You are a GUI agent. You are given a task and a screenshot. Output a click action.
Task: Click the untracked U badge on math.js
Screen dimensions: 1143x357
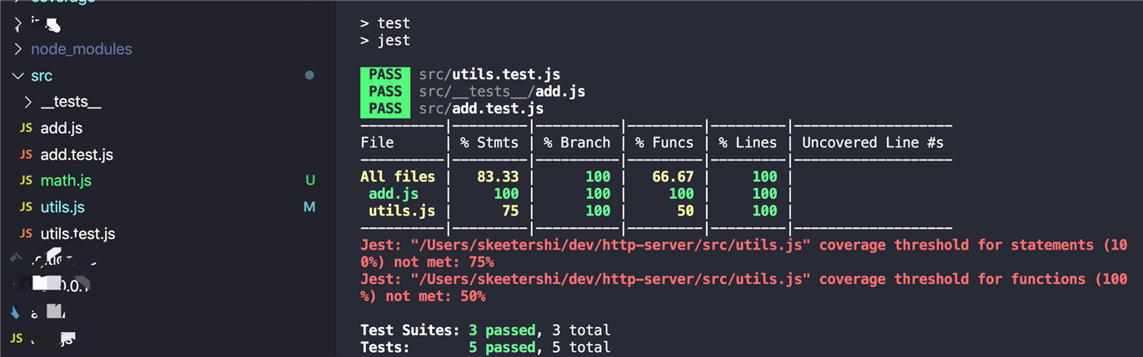pos(310,181)
